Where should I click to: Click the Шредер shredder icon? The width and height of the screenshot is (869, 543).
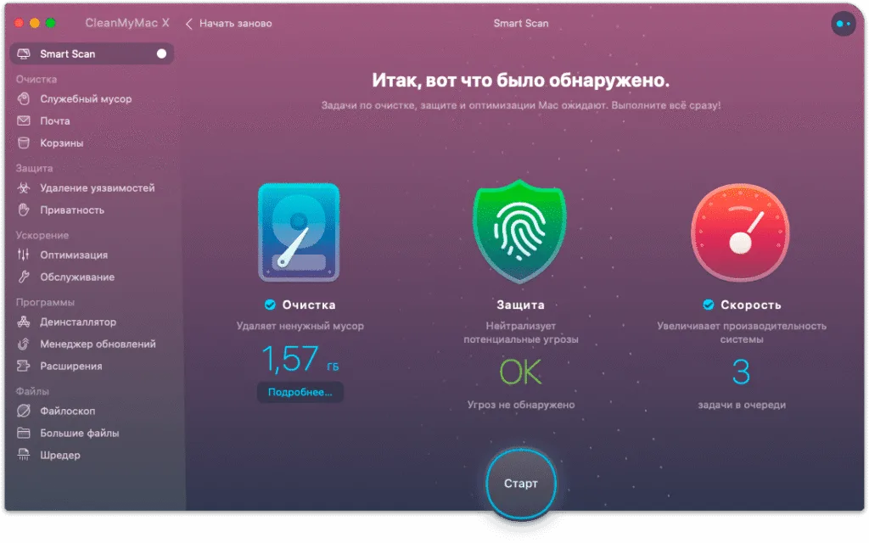23,456
